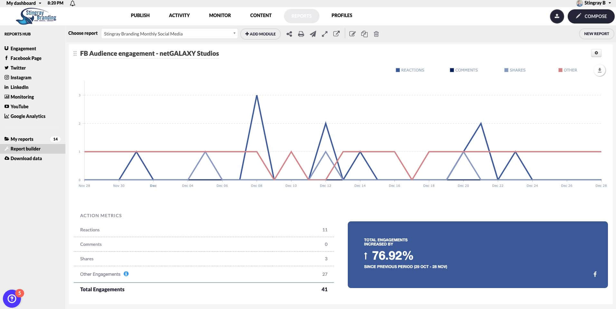Open Instagram reports in sidebar
The image size is (616, 309).
click(x=21, y=78)
